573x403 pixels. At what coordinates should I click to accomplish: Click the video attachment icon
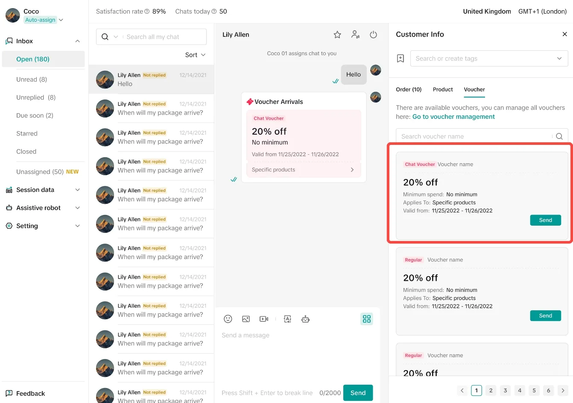(264, 319)
